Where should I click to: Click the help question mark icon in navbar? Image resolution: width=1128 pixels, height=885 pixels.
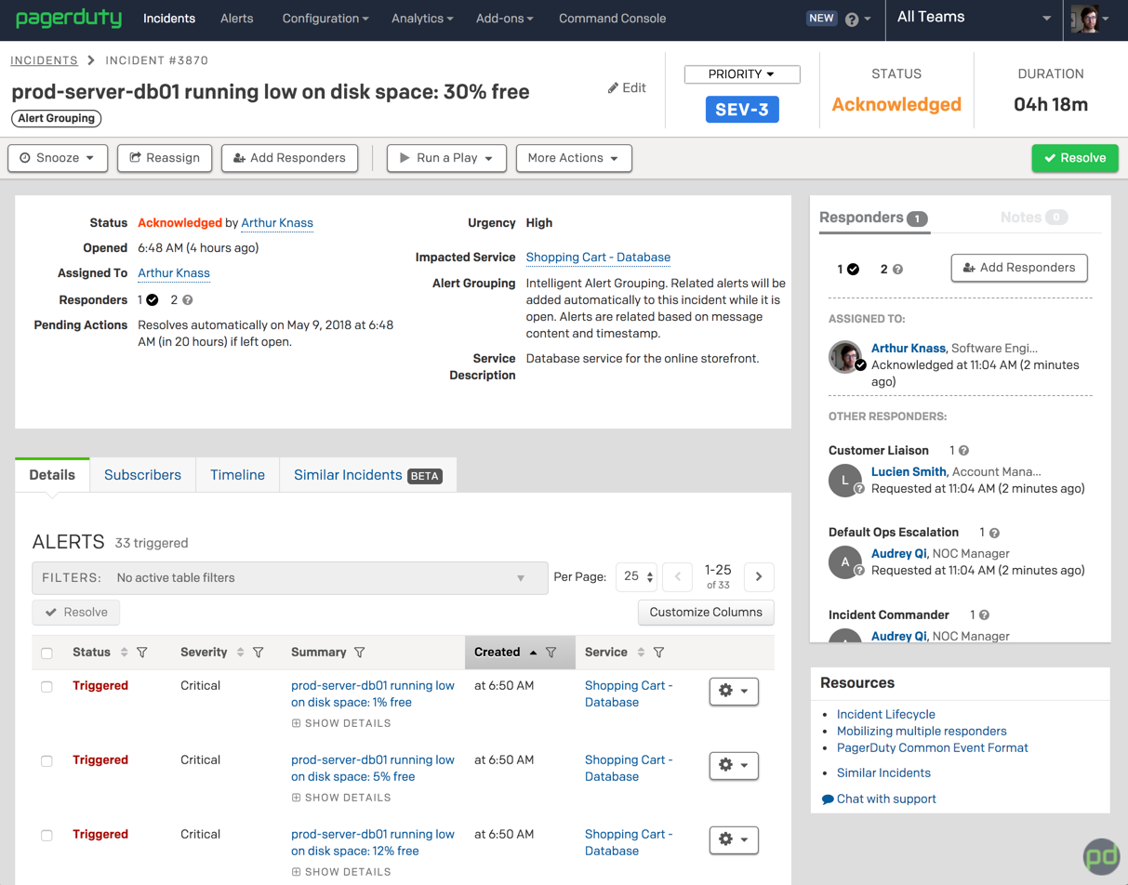pyautogui.click(x=852, y=19)
